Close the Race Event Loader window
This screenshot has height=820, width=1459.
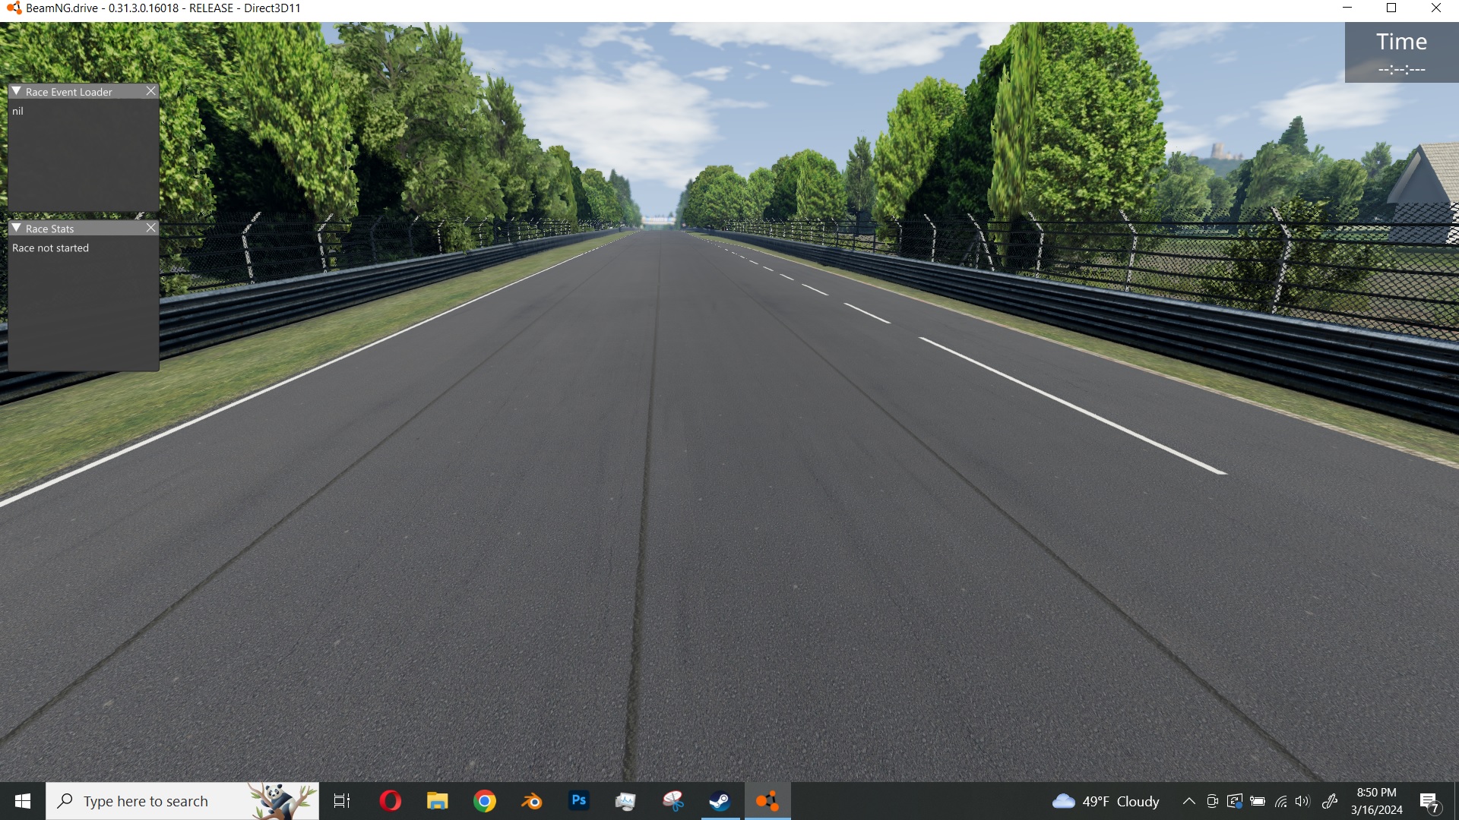[150, 91]
